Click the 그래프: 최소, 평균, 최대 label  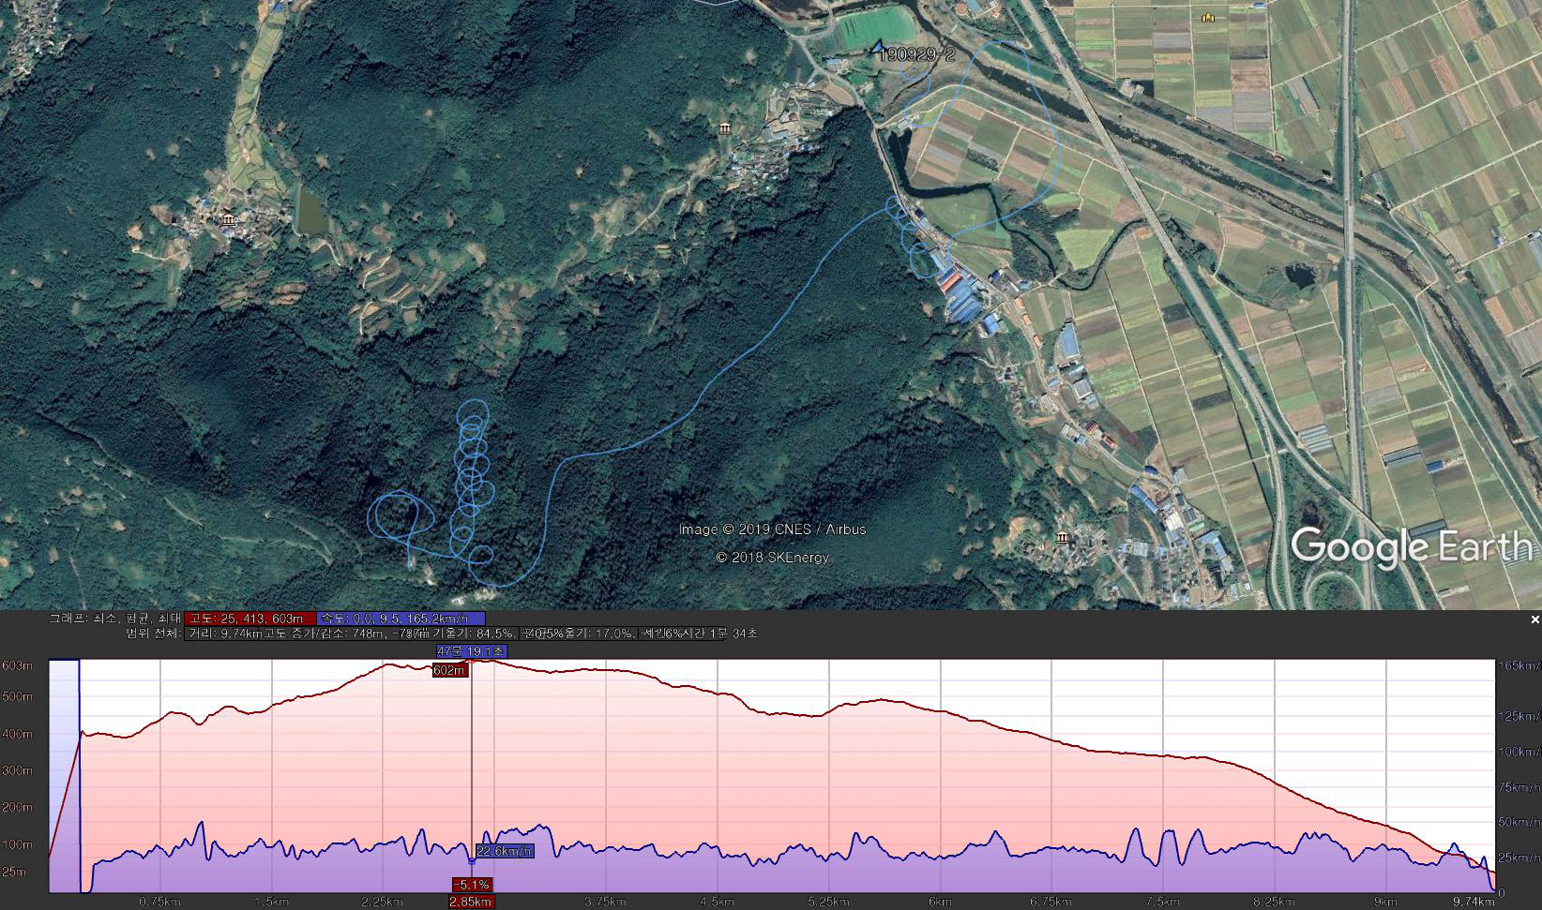(114, 619)
